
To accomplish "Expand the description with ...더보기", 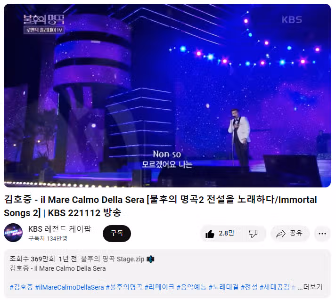I will [x=310, y=287].
